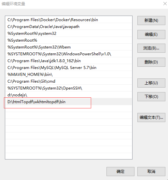Click the 新建(N) button
The width and height of the screenshot is (168, 180).
(151, 21)
